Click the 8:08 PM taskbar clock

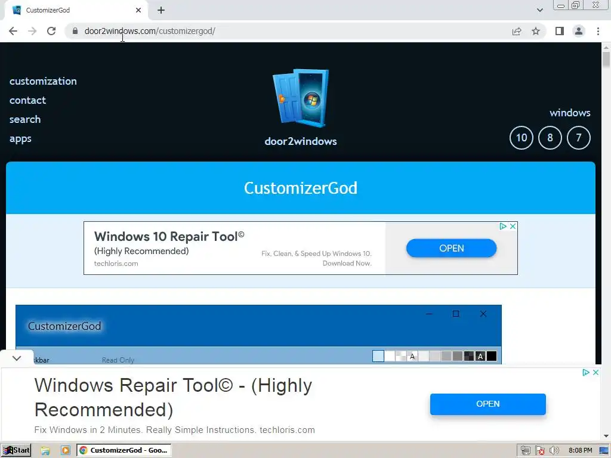580,450
